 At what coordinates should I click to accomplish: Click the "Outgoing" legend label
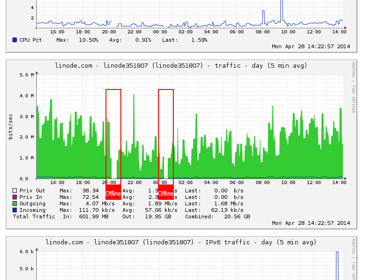pos(33,204)
